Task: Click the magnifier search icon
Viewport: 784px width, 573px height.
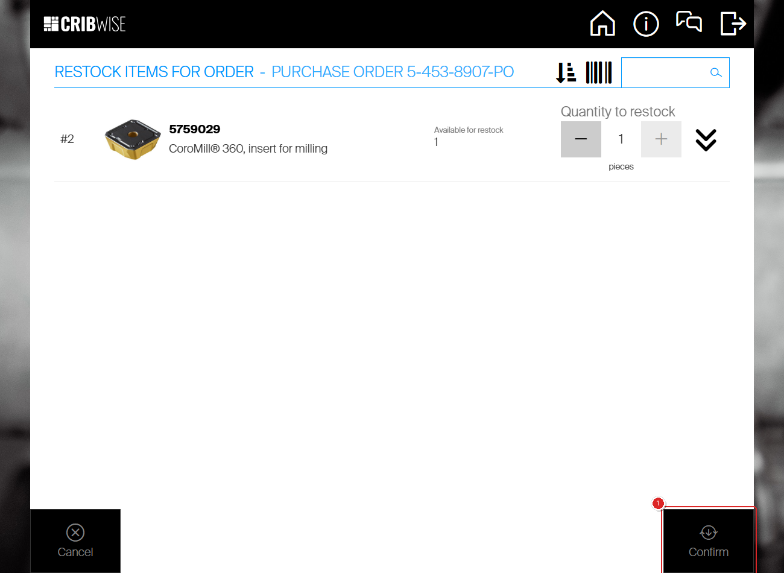Action: 716,72
